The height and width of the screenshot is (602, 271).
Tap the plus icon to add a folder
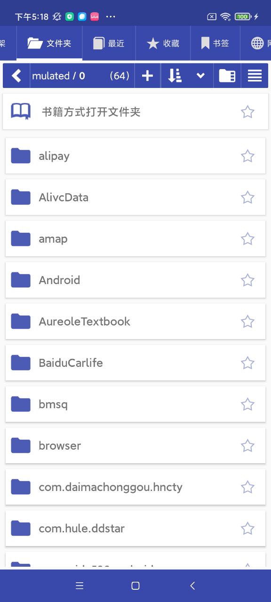pos(147,76)
